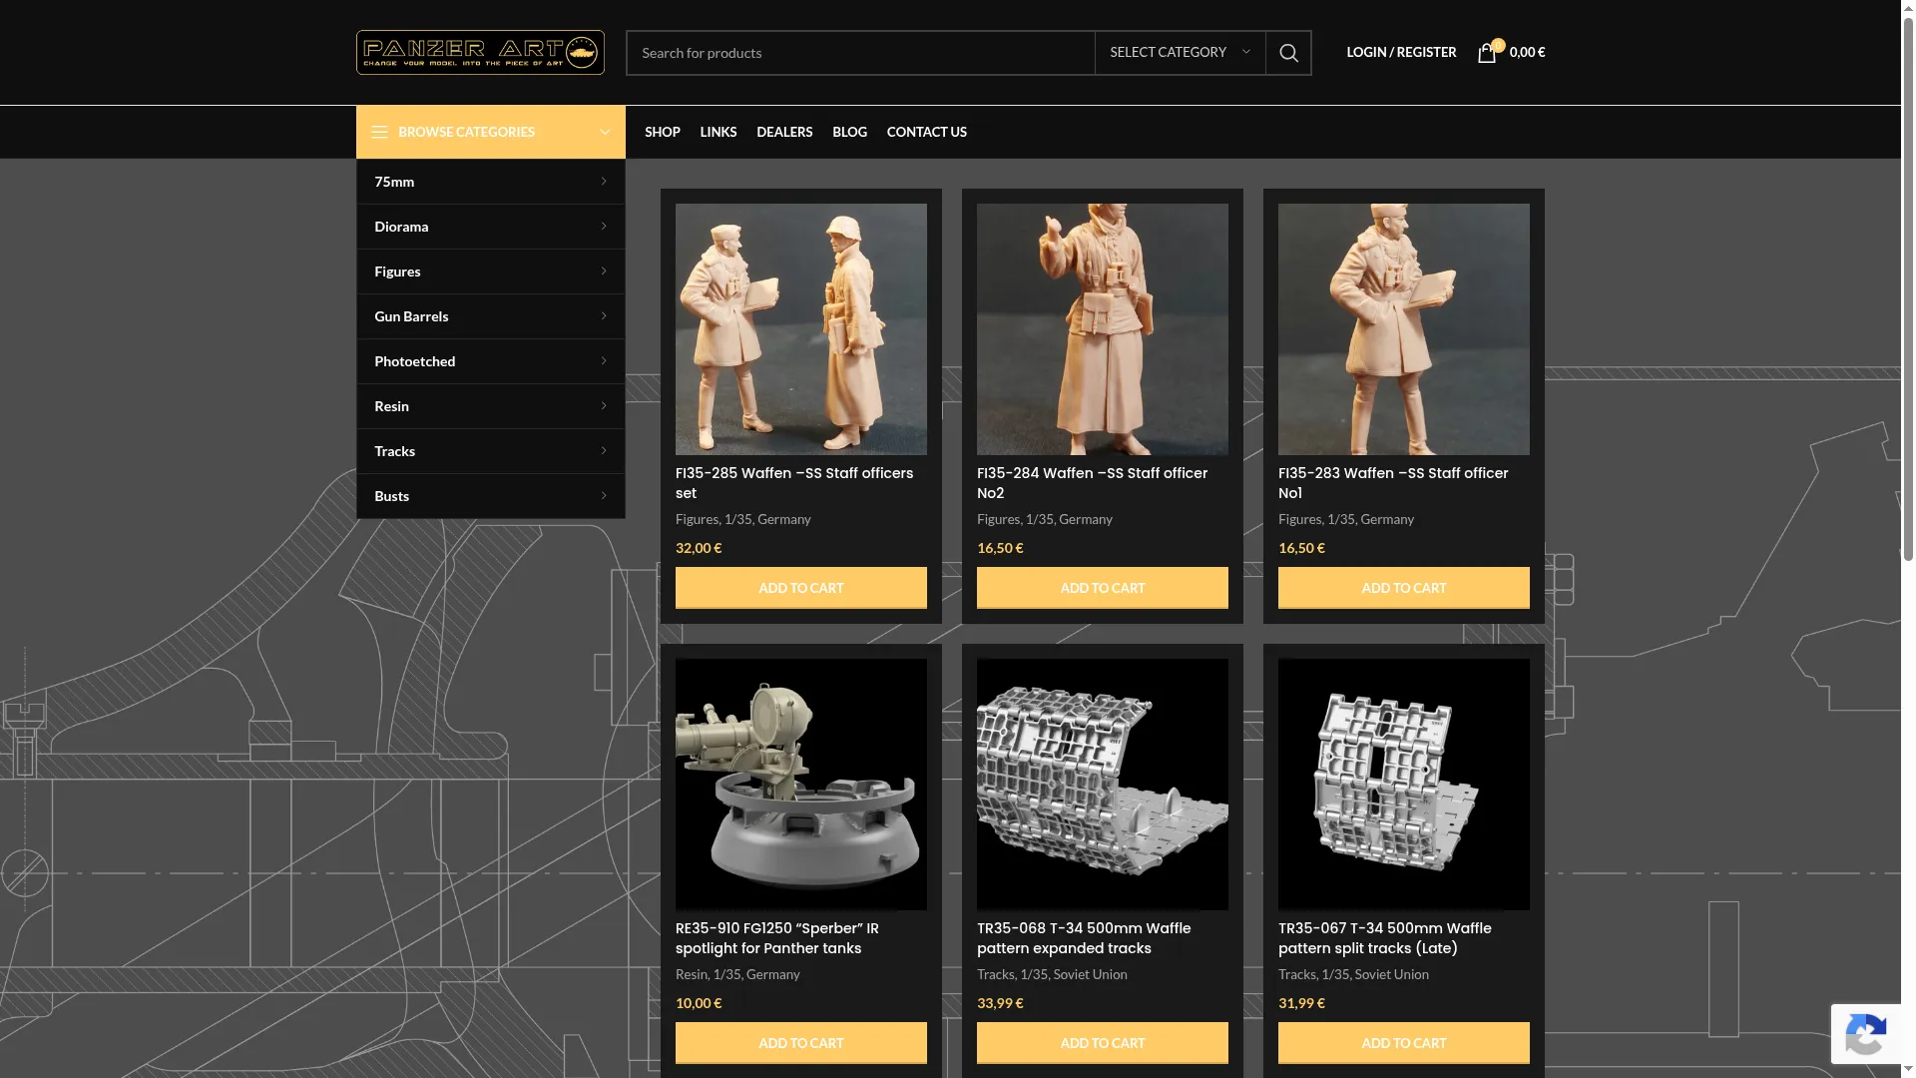Go to the Dealers page

pyautogui.click(x=784, y=132)
